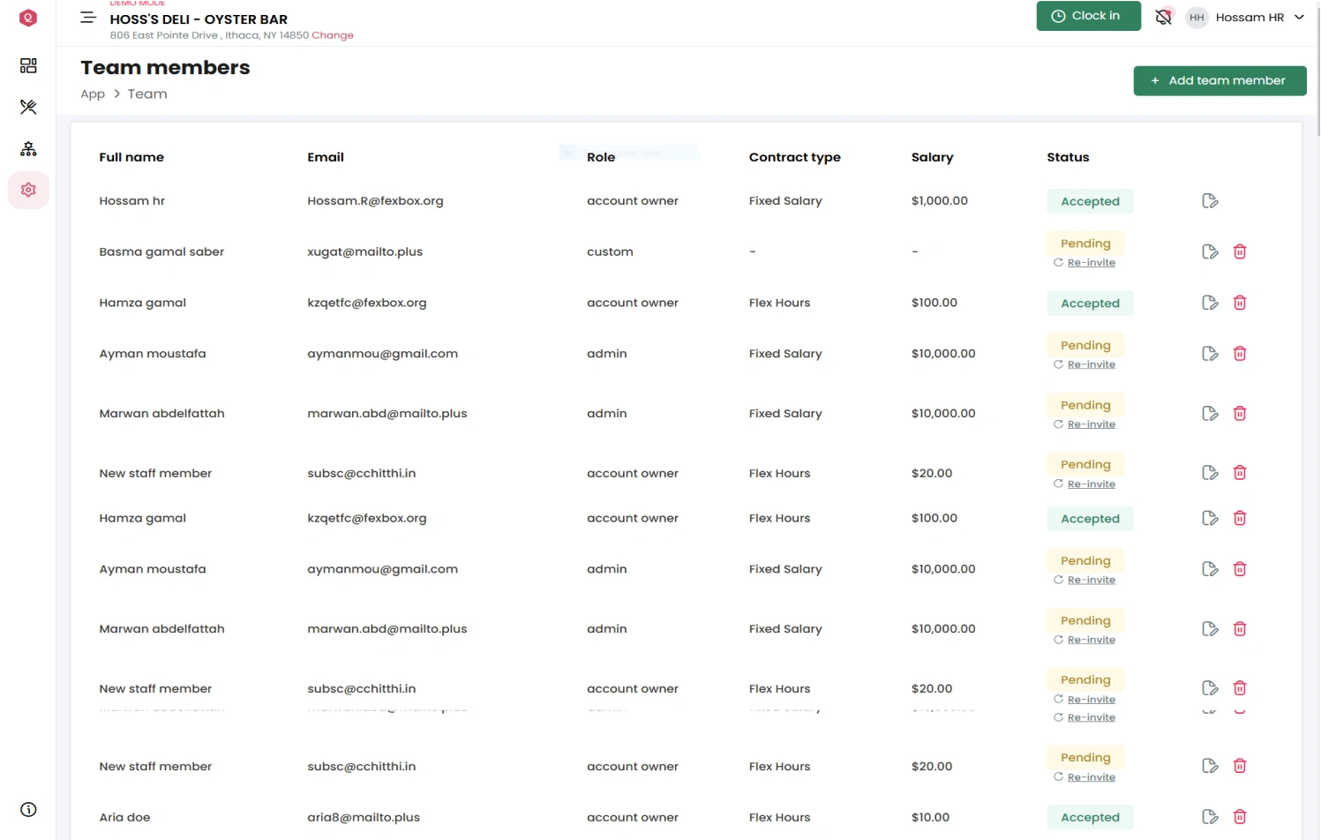
Task: Edit Aria doe team member
Action: (x=1210, y=817)
